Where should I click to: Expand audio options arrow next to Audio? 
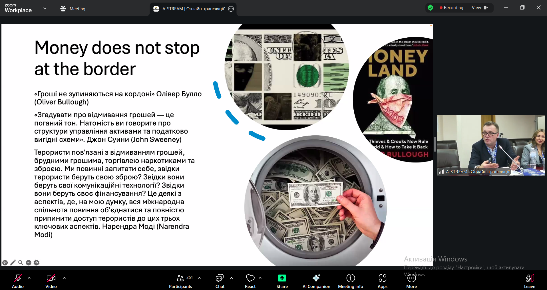29,278
